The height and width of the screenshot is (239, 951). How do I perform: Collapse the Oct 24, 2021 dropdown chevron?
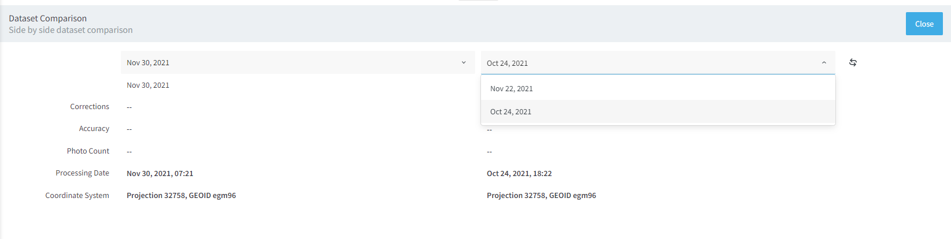coord(824,63)
